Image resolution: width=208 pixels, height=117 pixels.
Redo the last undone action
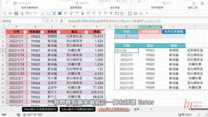(35, 13)
